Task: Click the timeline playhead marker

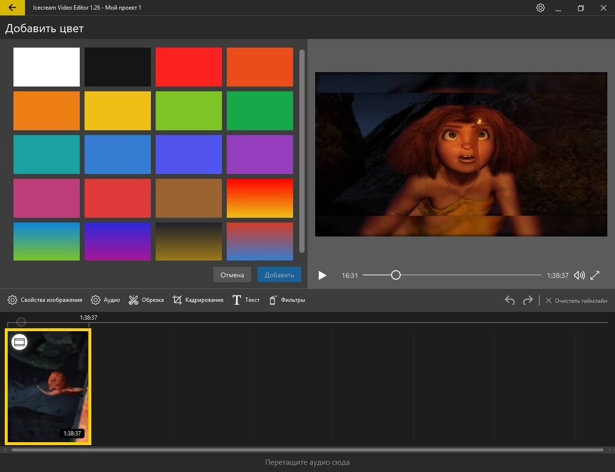Action: pyautogui.click(x=21, y=322)
